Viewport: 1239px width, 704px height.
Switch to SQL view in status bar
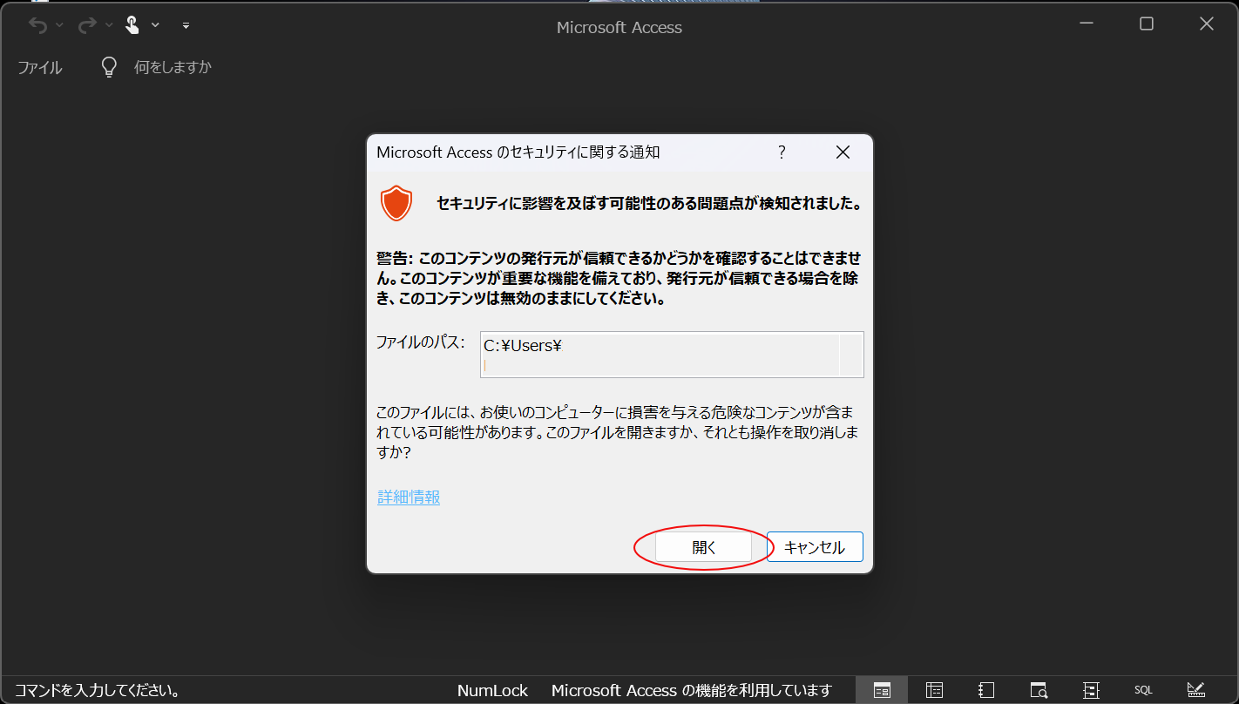[x=1143, y=690]
